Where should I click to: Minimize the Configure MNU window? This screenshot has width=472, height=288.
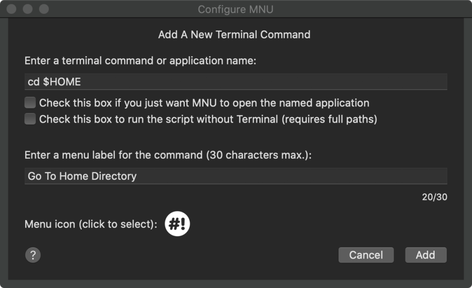tap(28, 9)
